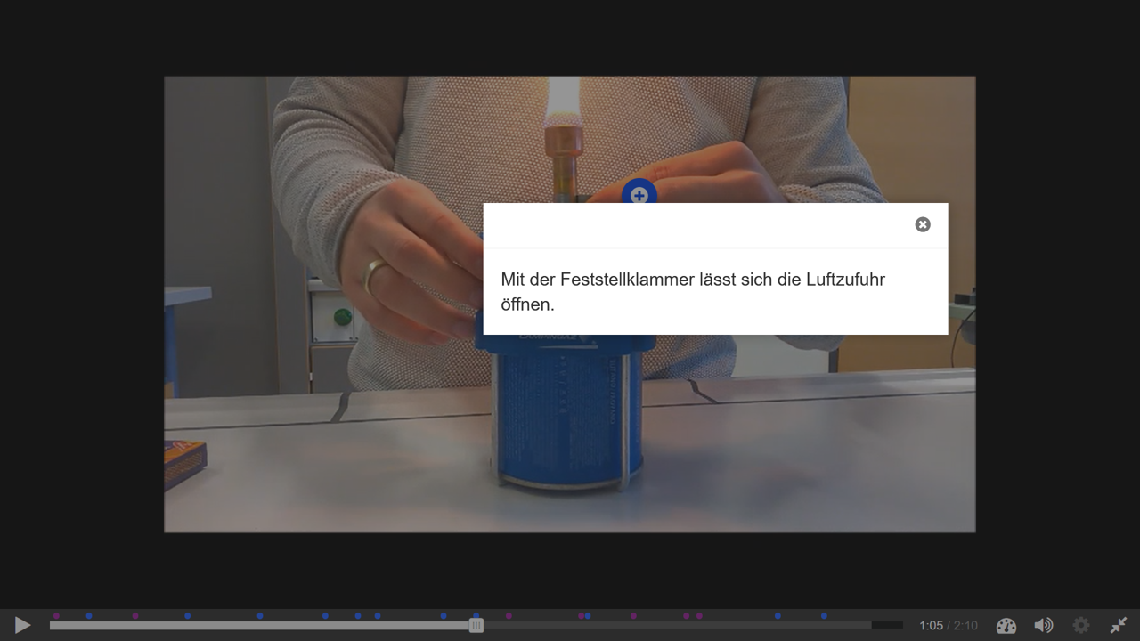Click the popup text about Luftzufuhr

(692, 291)
